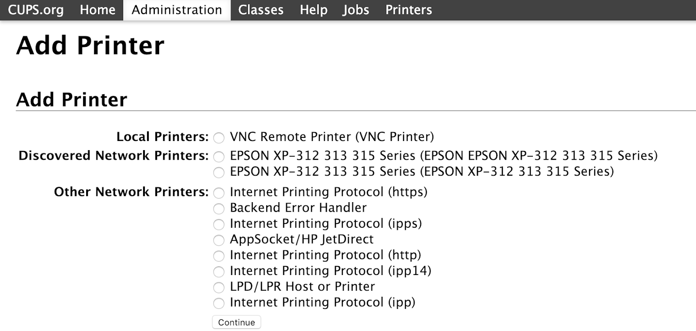Choose Internet Printing Protocol (http)
The width and height of the screenshot is (696, 331).
219,256
